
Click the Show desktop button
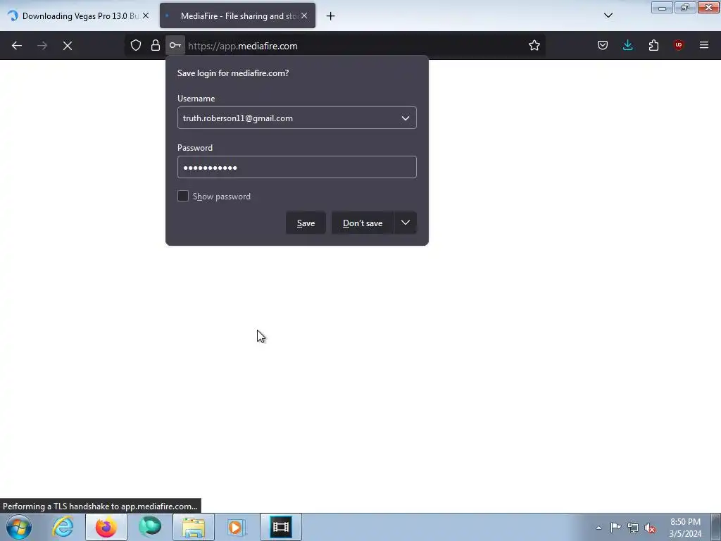(x=716, y=527)
